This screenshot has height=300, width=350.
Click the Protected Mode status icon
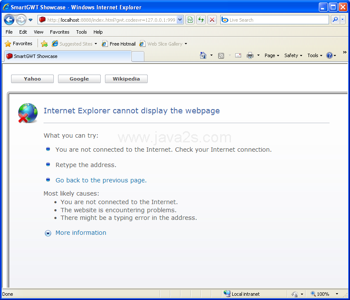295,294
